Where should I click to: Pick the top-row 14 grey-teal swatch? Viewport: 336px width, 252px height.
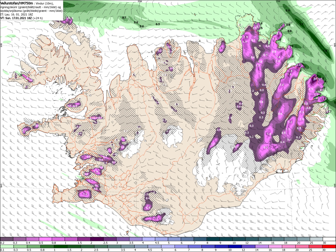265,239
